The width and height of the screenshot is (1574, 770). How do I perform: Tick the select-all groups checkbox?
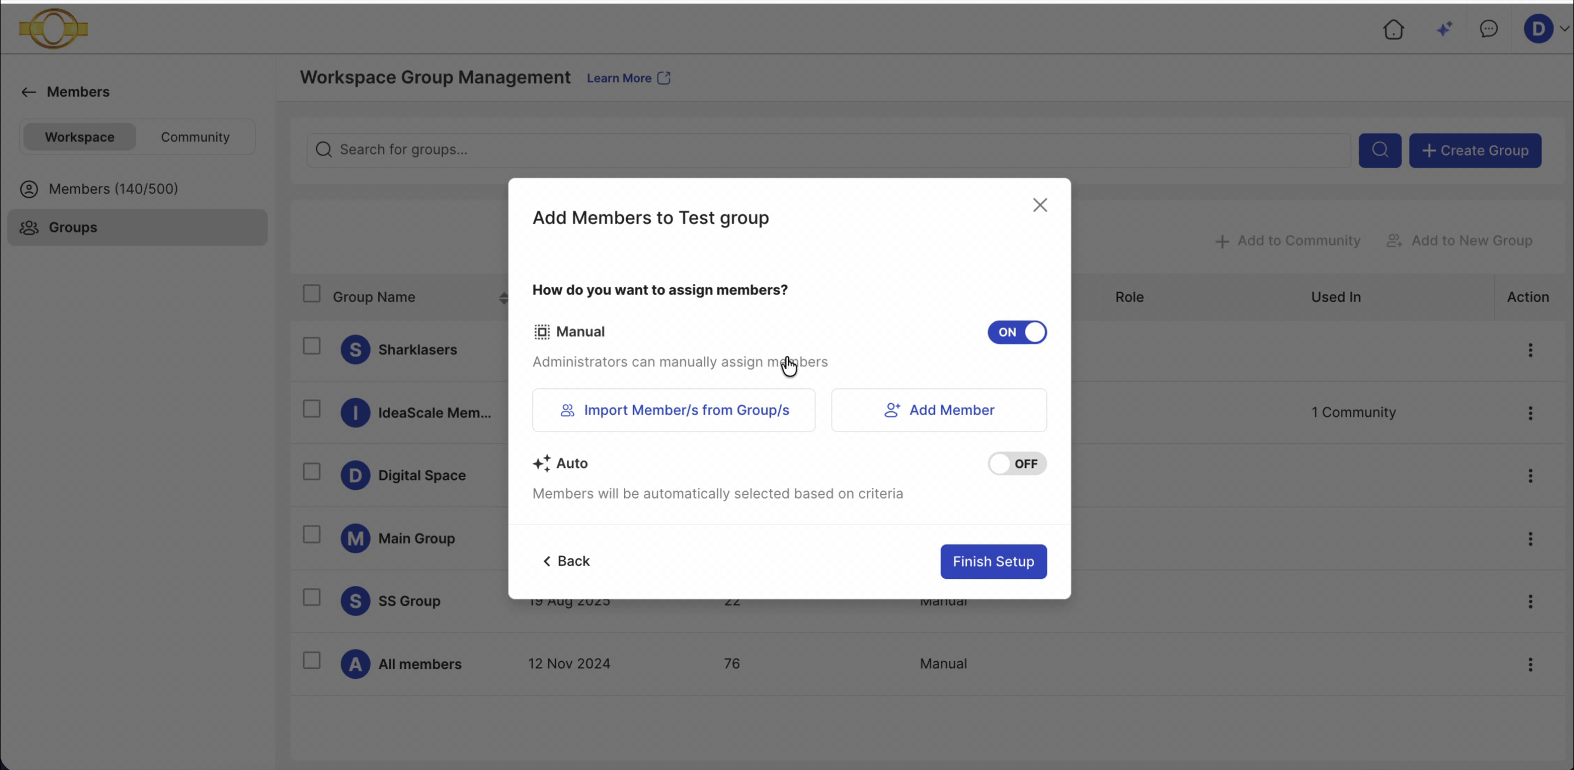[x=311, y=294]
